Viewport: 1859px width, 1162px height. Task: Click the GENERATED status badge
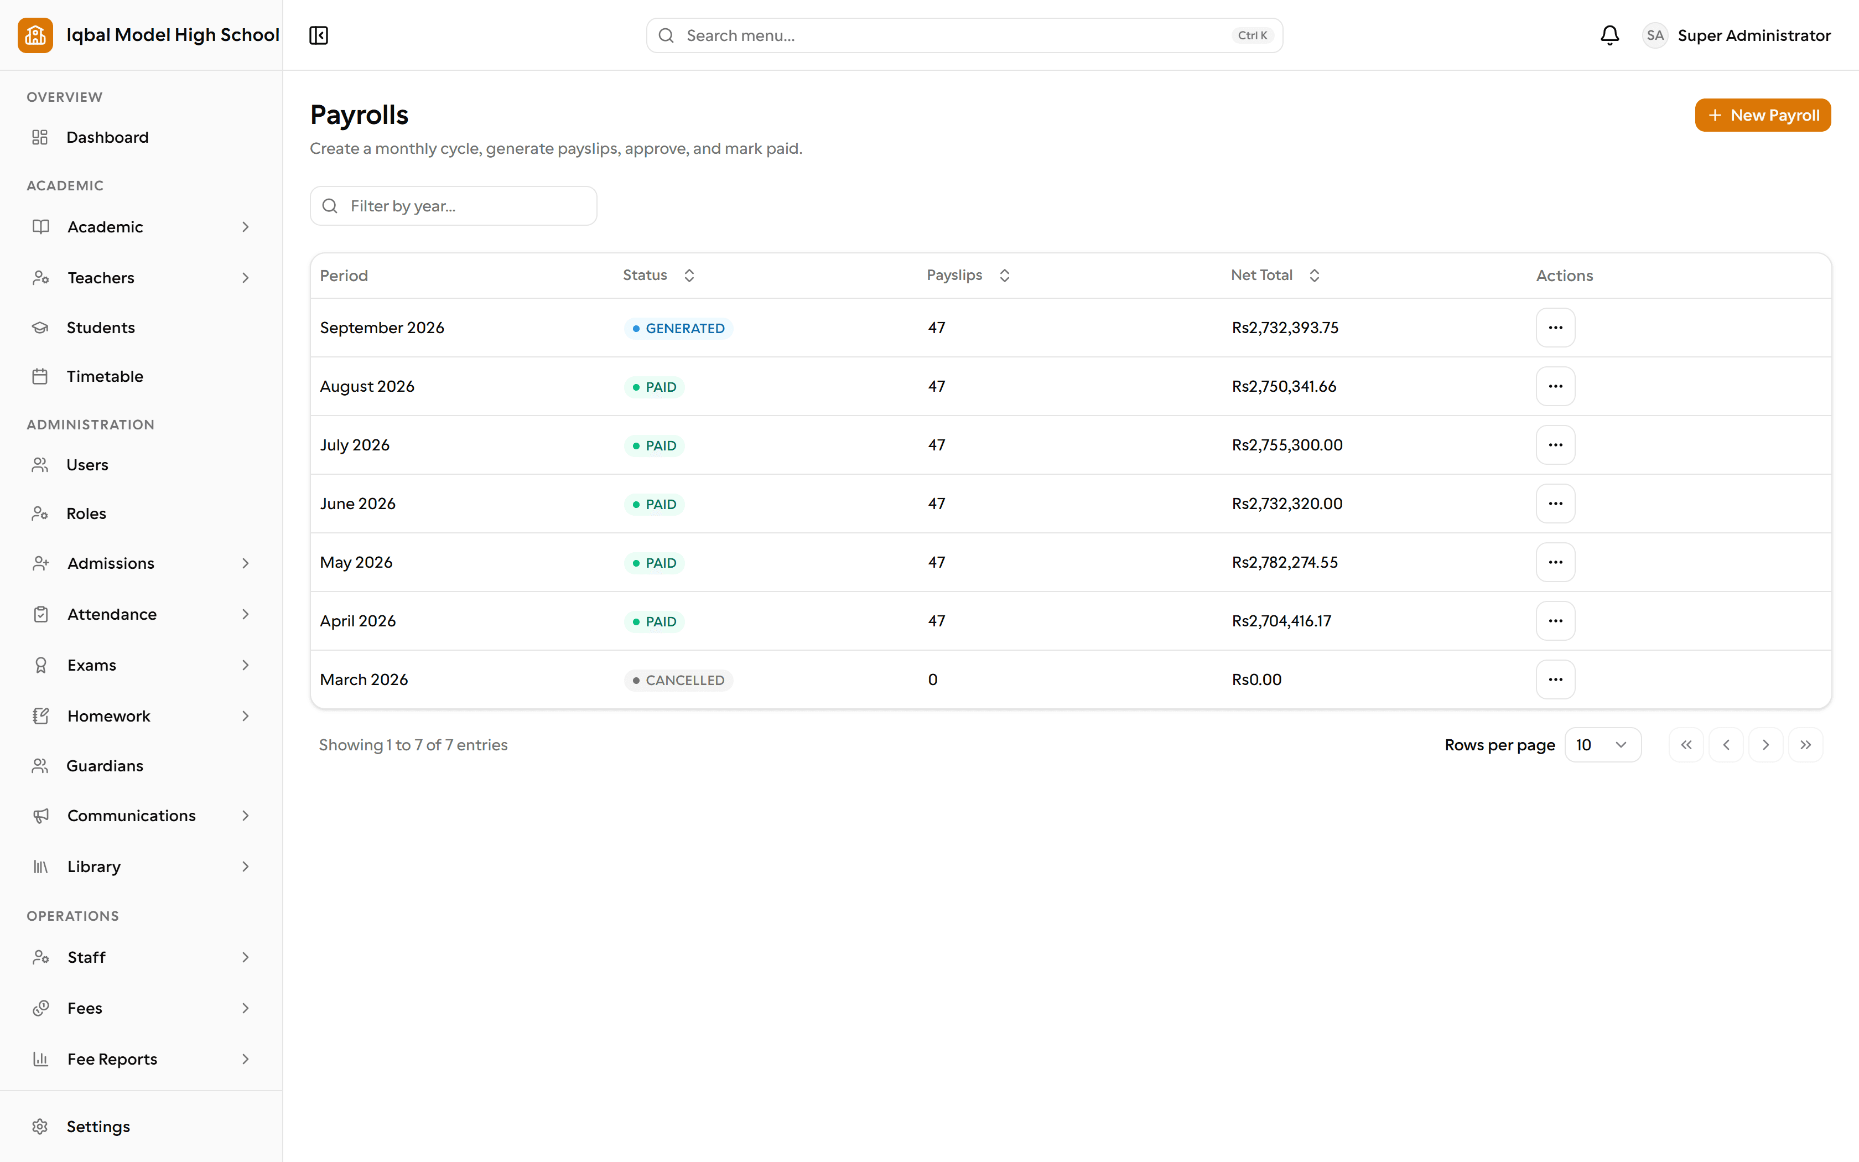click(678, 328)
